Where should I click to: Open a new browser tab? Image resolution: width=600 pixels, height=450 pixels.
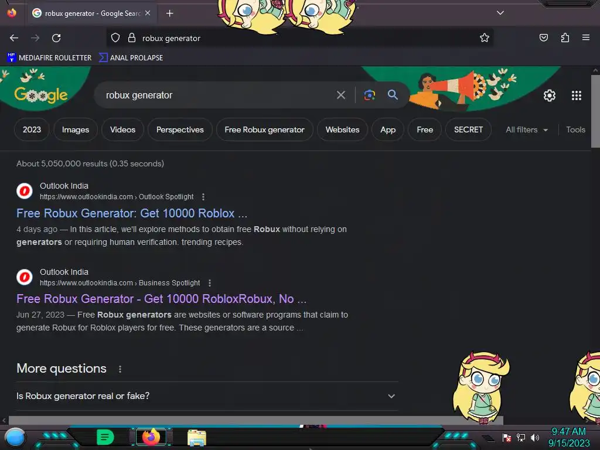tap(169, 13)
